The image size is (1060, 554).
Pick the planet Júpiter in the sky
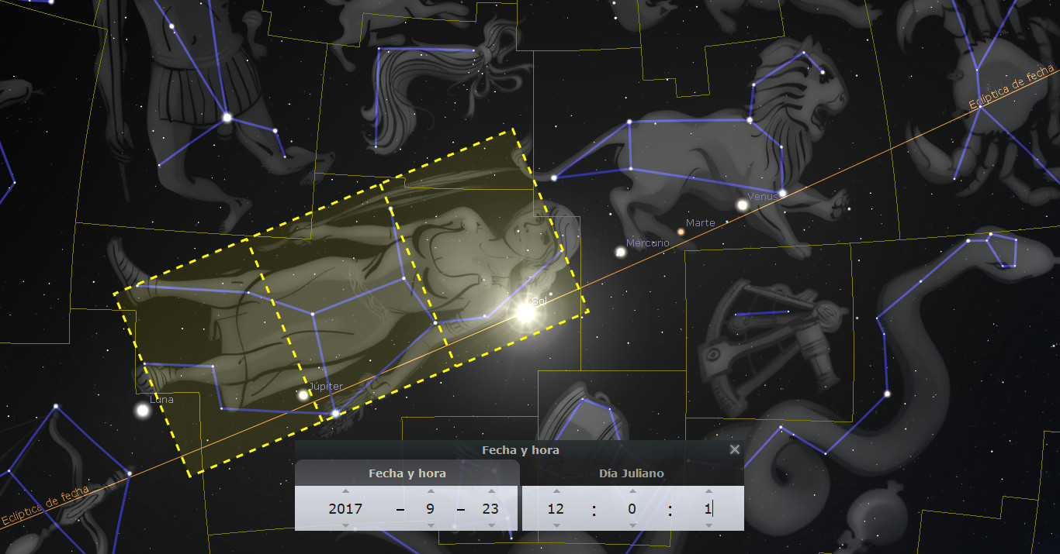click(x=303, y=395)
